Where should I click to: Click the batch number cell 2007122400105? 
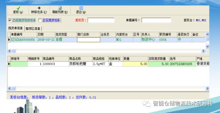pos(183,64)
